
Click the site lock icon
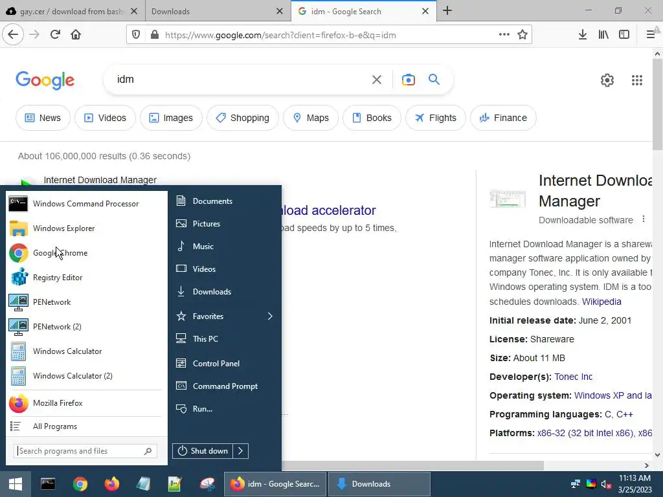(x=155, y=35)
